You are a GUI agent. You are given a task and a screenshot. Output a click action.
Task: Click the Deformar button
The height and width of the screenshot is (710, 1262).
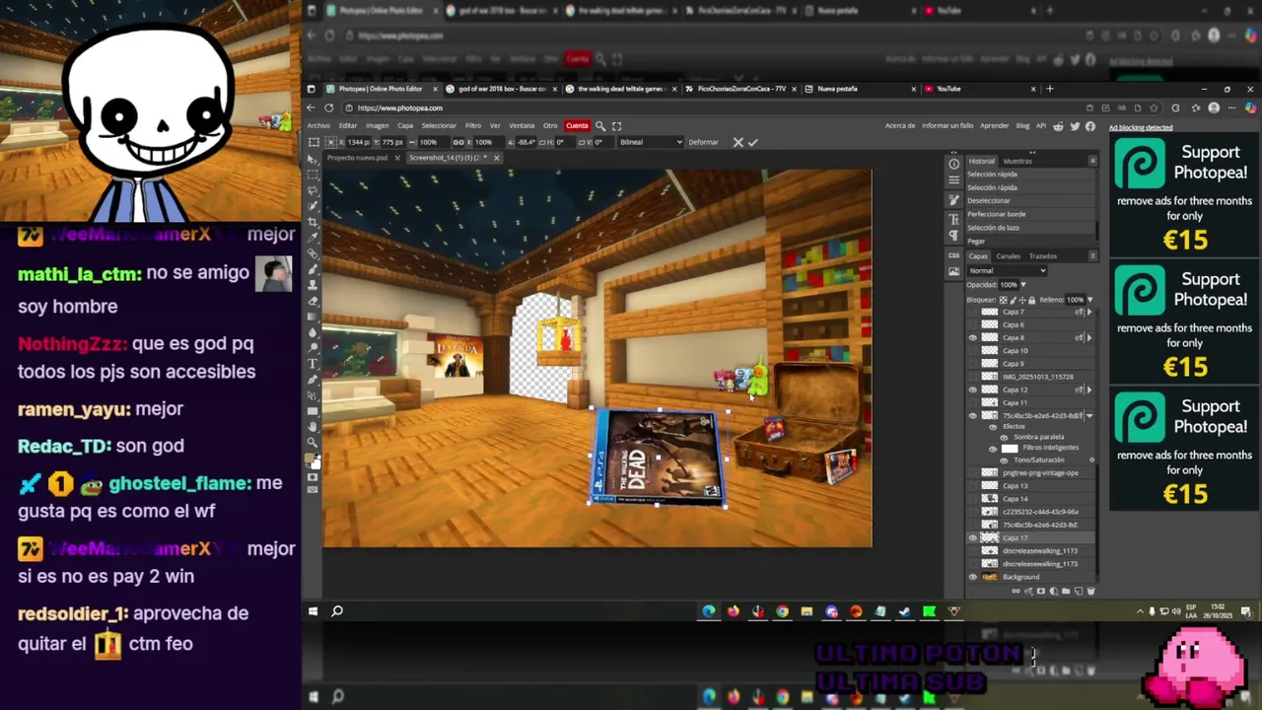[x=704, y=142]
